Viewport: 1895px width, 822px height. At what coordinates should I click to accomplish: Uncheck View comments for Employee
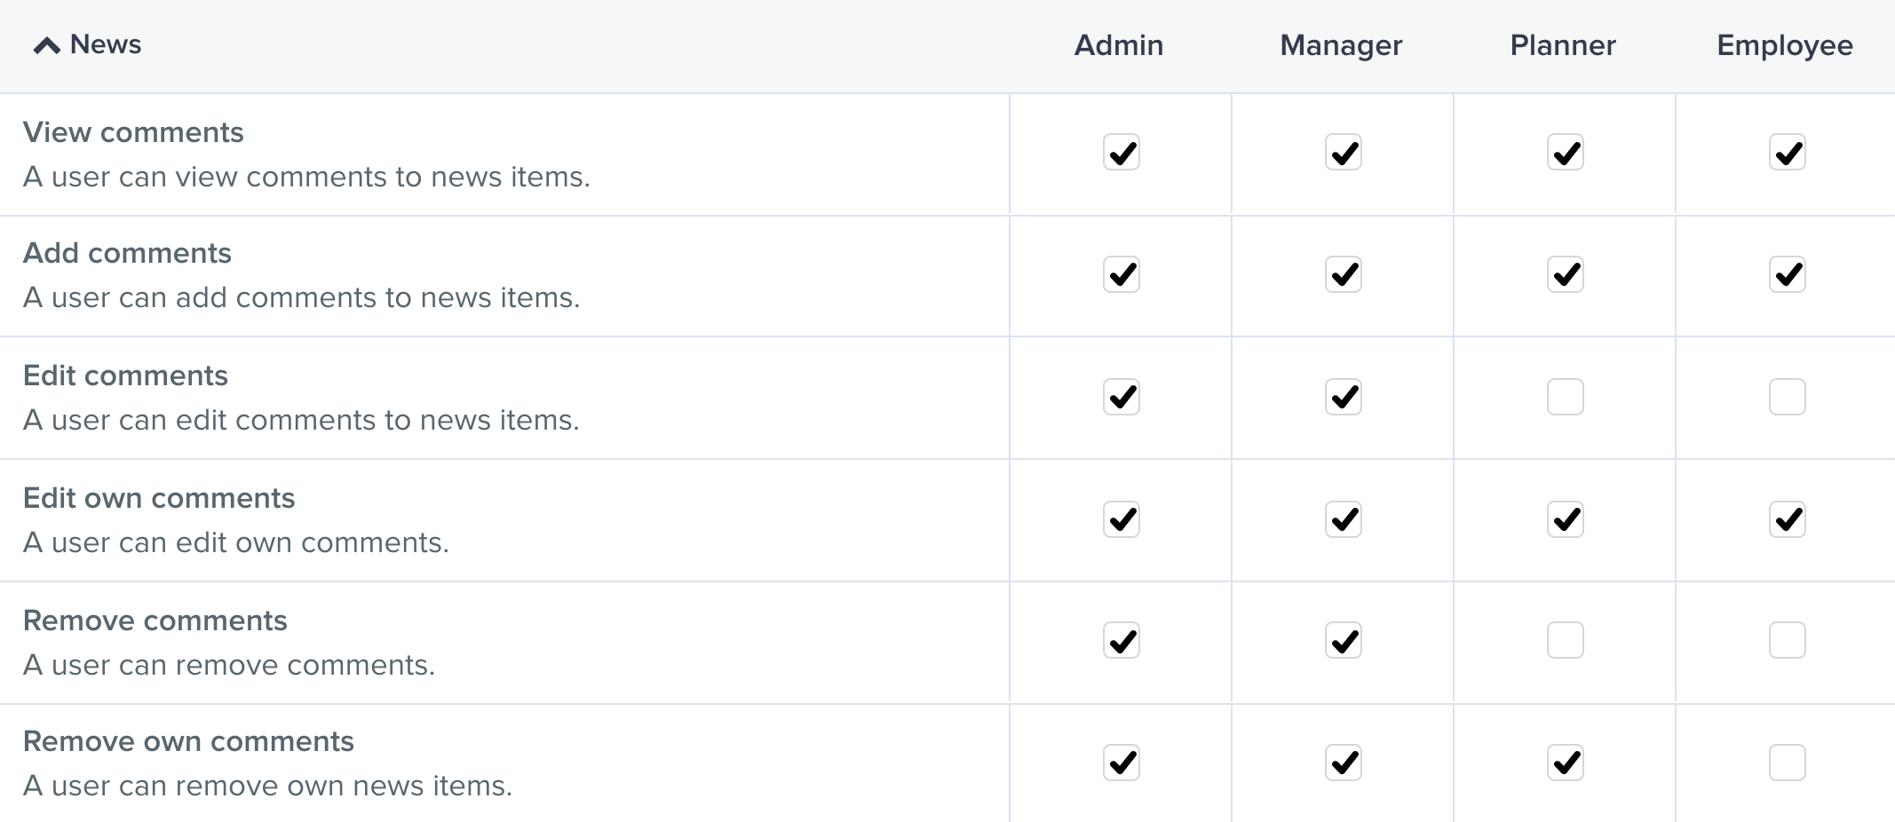1788,152
